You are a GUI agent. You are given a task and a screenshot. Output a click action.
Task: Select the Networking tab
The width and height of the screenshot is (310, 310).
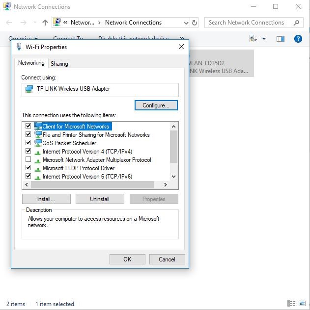(31, 63)
